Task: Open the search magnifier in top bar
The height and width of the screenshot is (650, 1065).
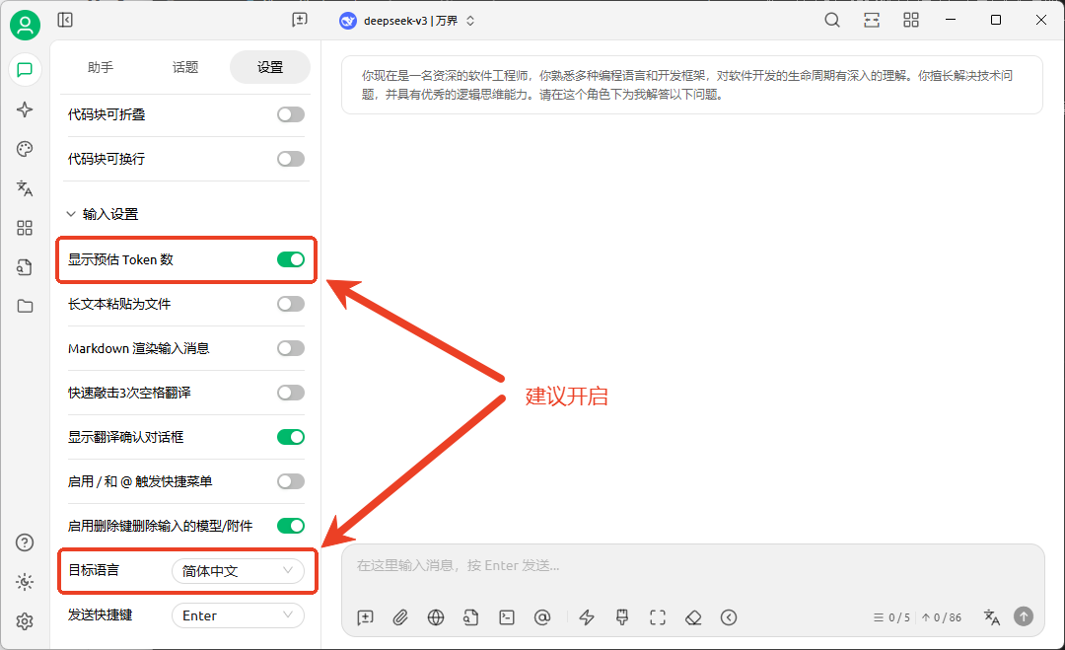Action: pos(832,20)
